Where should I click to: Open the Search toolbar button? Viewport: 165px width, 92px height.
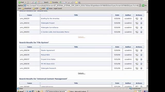45,2
